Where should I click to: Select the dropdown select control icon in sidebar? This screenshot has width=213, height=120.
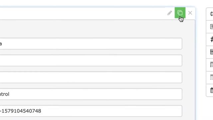(211, 52)
